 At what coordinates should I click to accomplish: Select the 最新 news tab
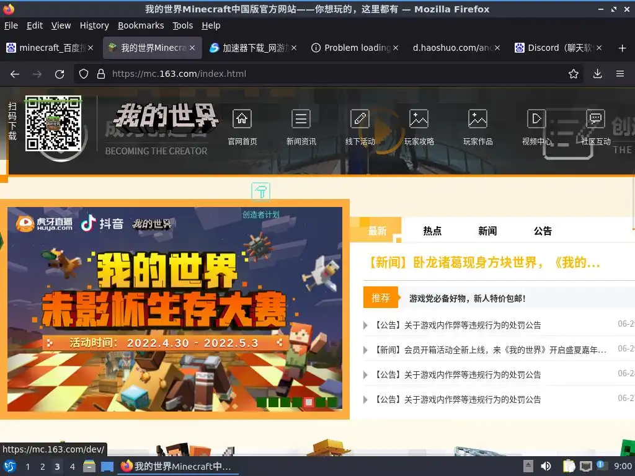376,231
